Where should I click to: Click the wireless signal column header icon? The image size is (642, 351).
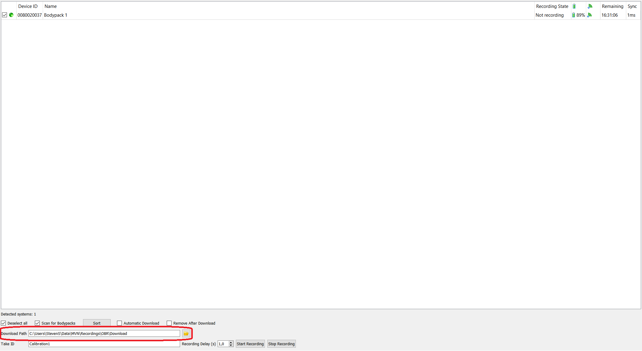[x=590, y=6]
